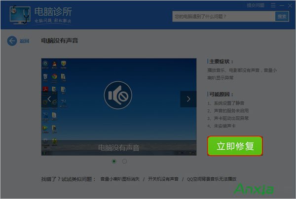The image size is (296, 199).
Task: Click the Chrome icon in the preview screenshot
Action: point(55,77)
